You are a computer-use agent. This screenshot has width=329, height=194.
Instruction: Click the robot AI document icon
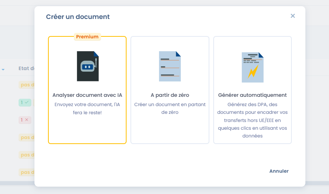click(x=87, y=66)
